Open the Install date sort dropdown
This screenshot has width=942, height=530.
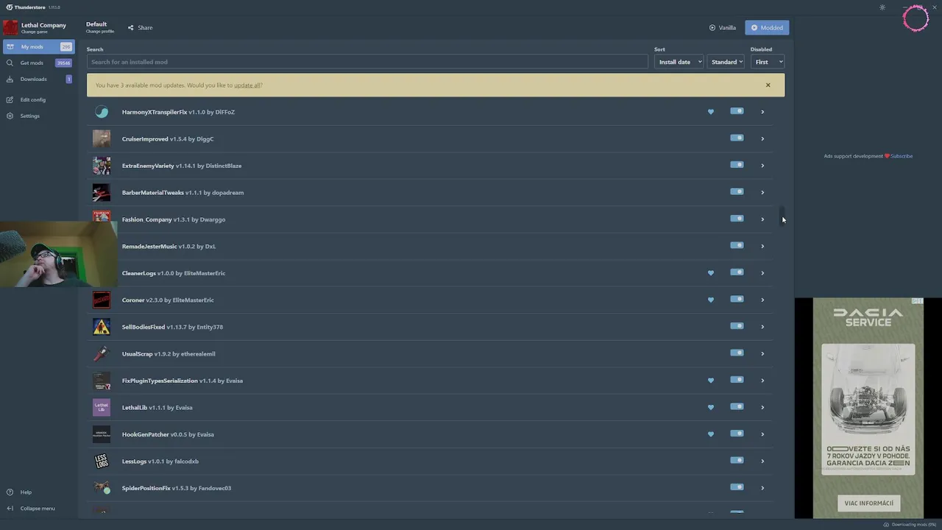pyautogui.click(x=679, y=62)
